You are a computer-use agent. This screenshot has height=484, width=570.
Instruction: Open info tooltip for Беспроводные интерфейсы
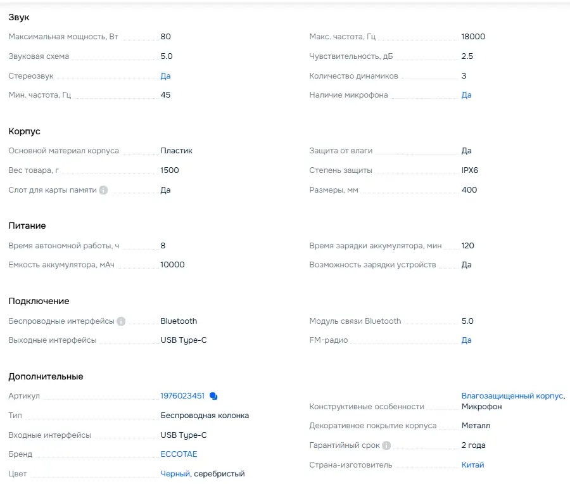(x=121, y=321)
